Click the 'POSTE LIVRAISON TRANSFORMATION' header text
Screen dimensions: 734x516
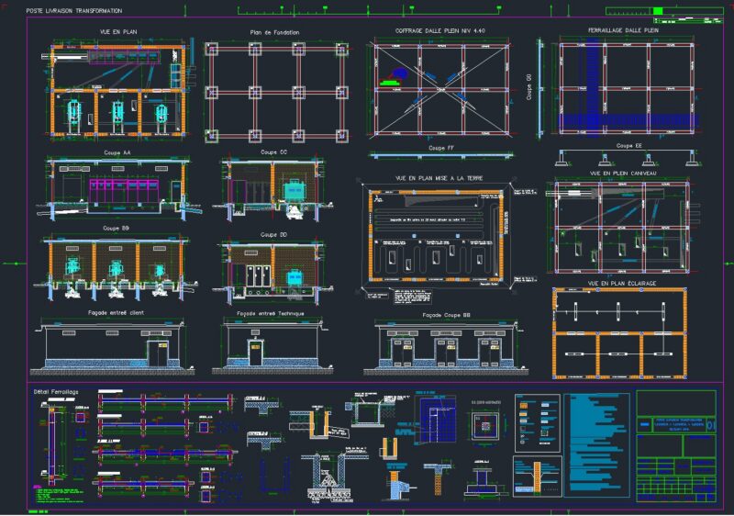point(74,10)
